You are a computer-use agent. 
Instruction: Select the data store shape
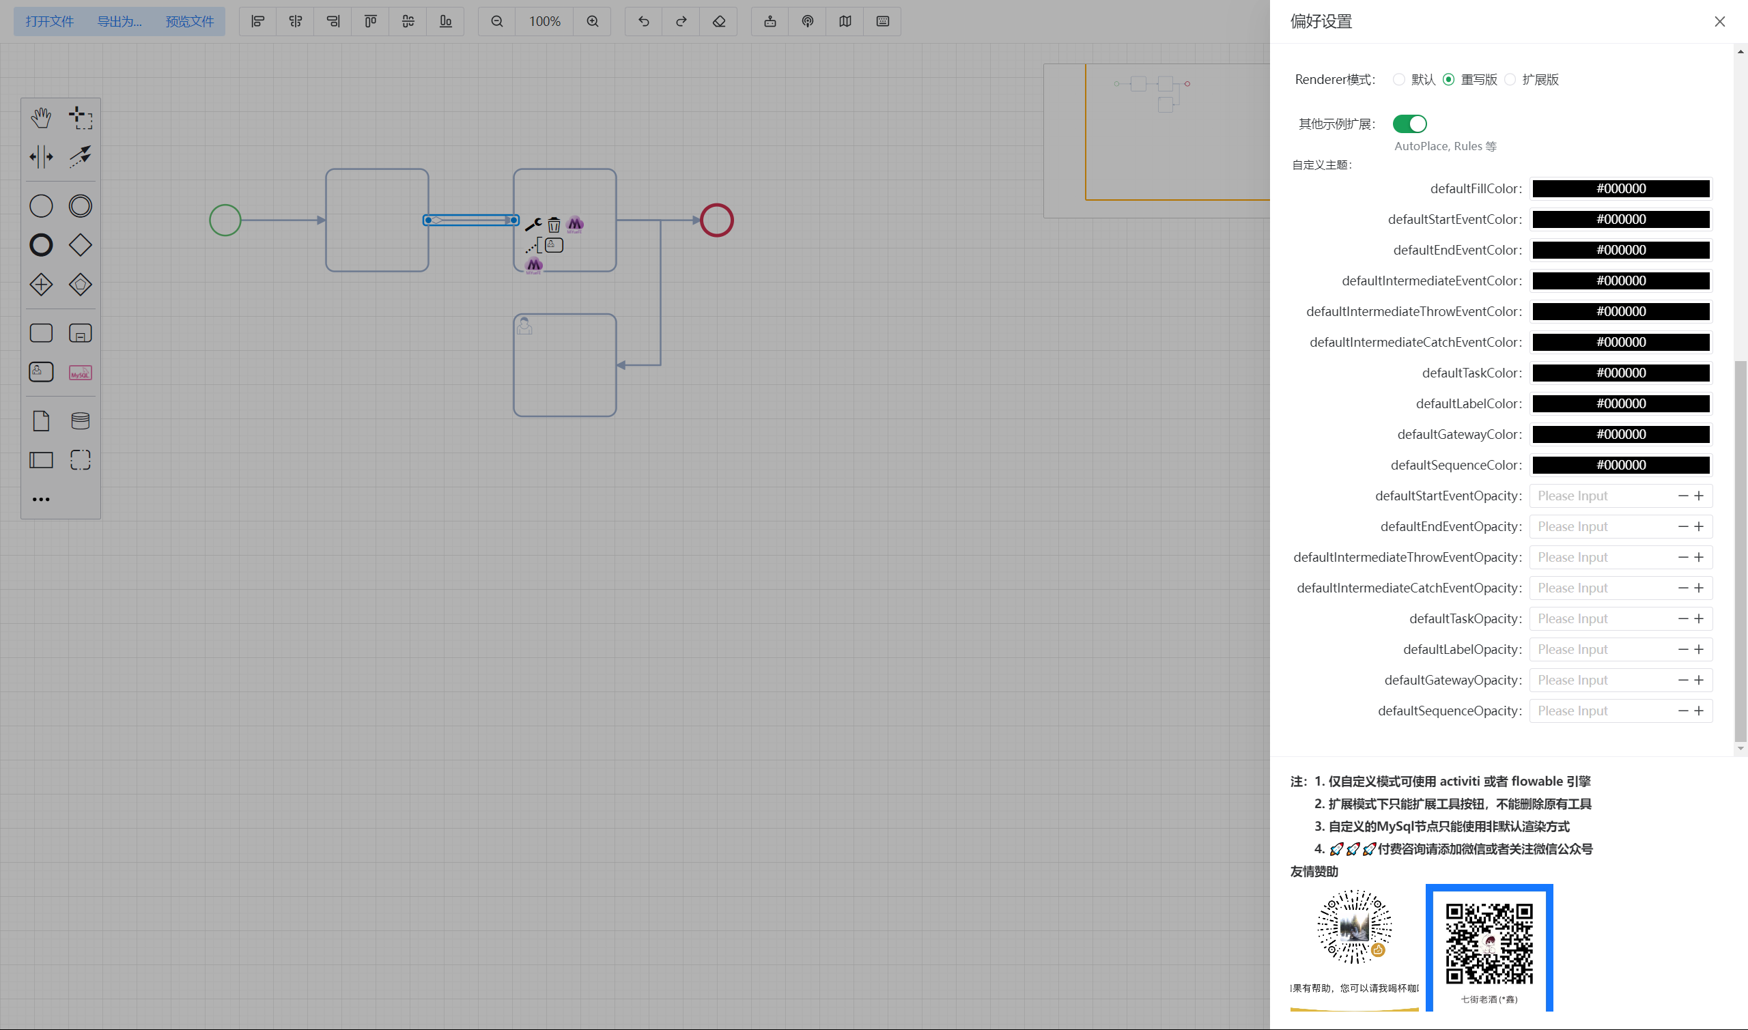click(x=80, y=420)
